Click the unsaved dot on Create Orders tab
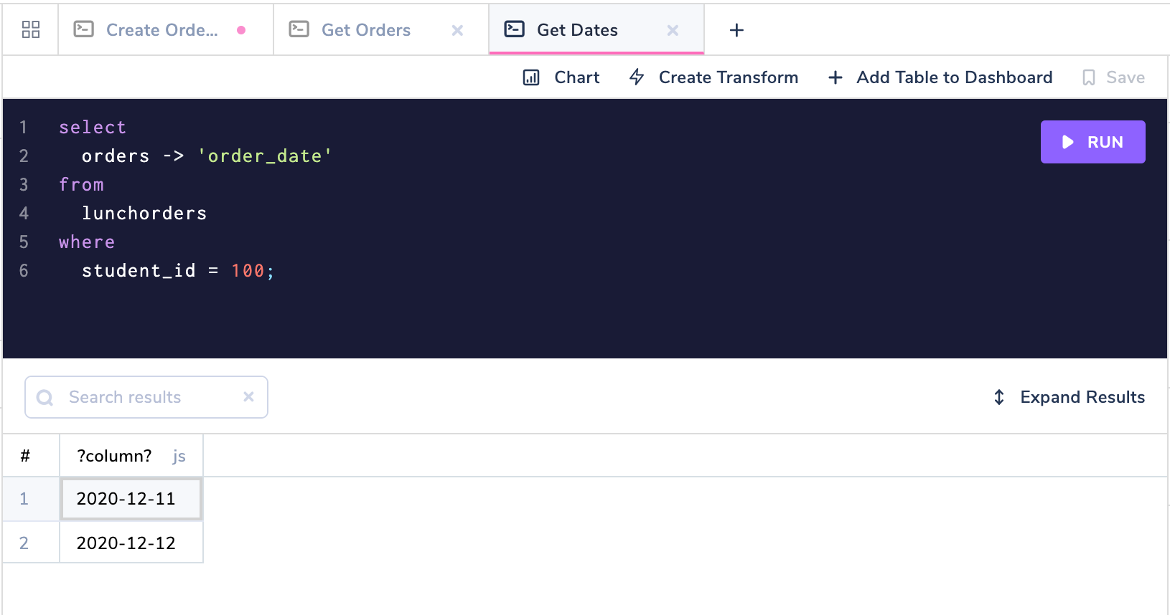This screenshot has width=1170, height=615. coord(241,30)
